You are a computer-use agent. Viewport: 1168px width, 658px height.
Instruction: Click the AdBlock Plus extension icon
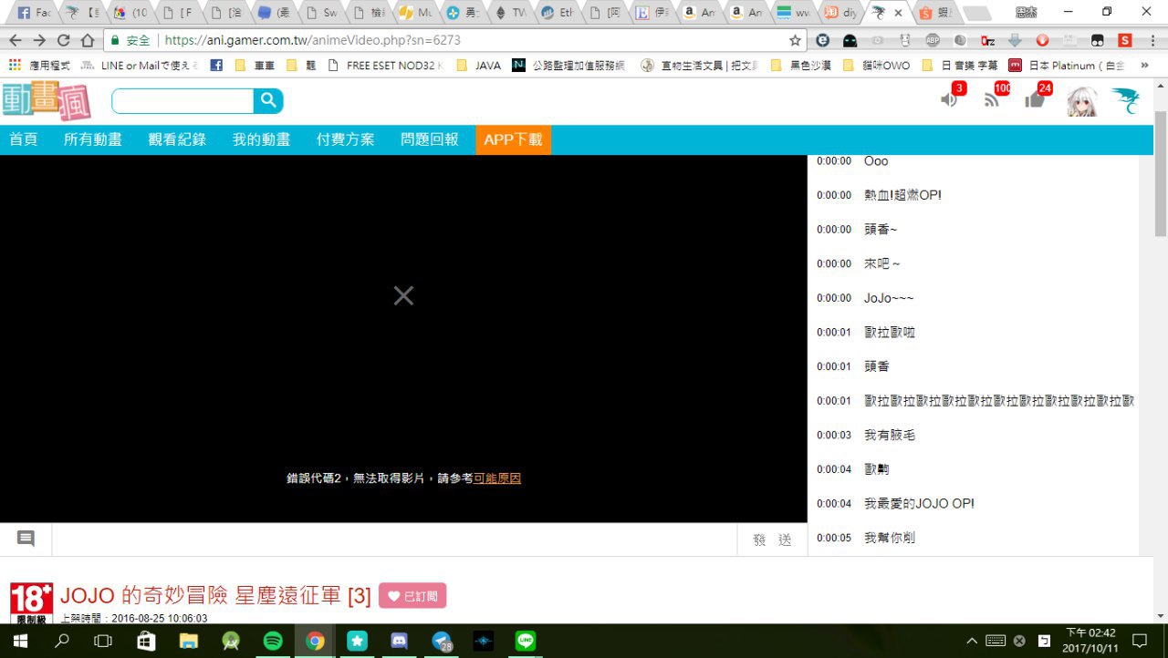932,40
